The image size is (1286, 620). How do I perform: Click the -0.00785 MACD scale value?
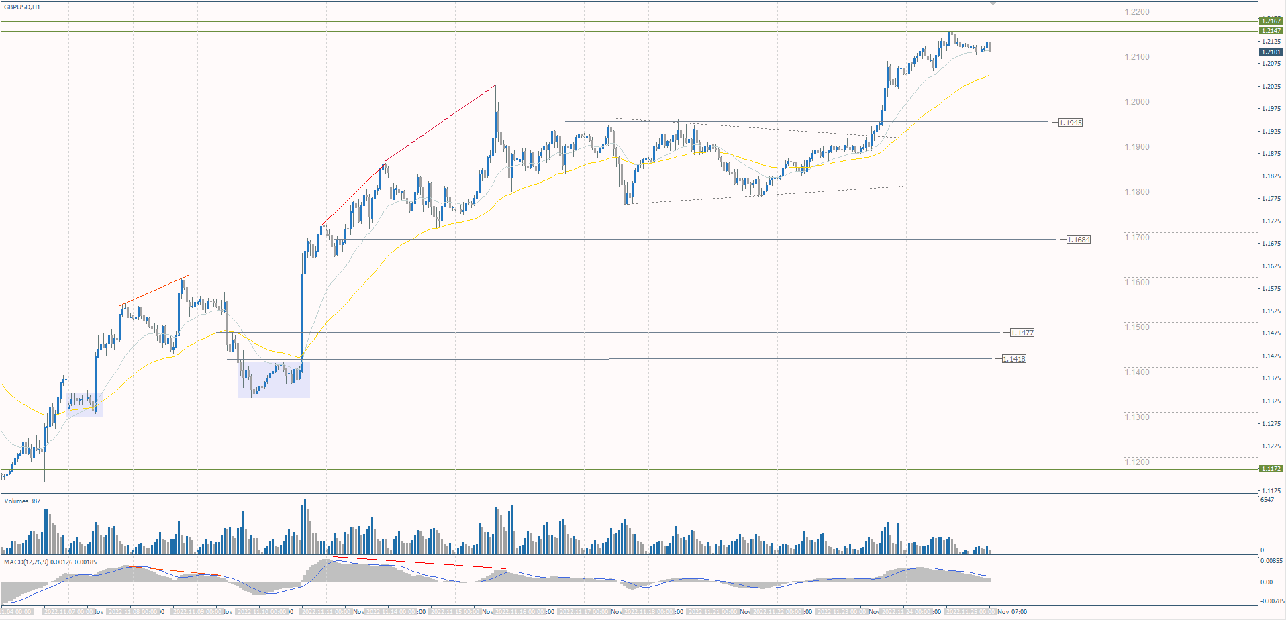point(1271,601)
